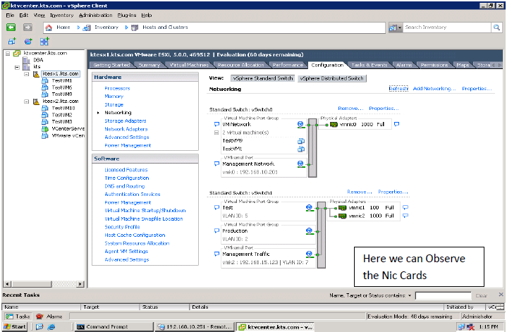Screen dimensions: 507x332
Task: Click the Windows Start button
Action: [x=15, y=327]
